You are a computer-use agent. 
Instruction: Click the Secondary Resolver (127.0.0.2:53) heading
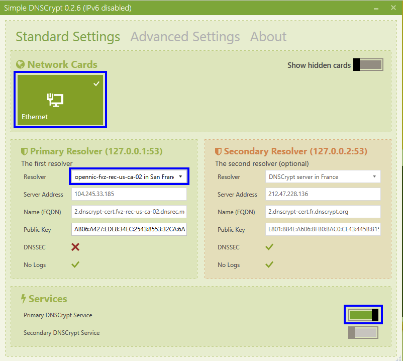click(295, 151)
